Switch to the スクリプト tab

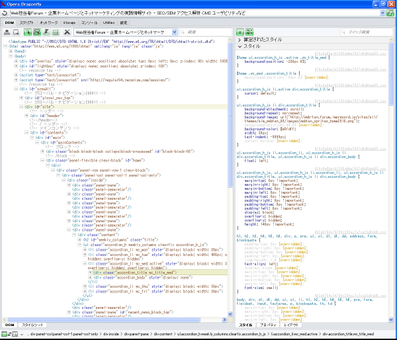tap(27, 22)
